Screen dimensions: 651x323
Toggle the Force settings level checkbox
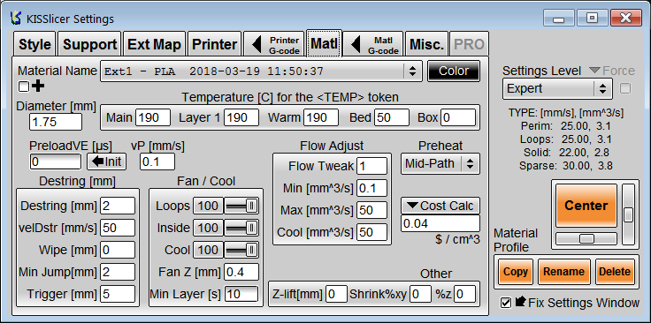pos(624,88)
